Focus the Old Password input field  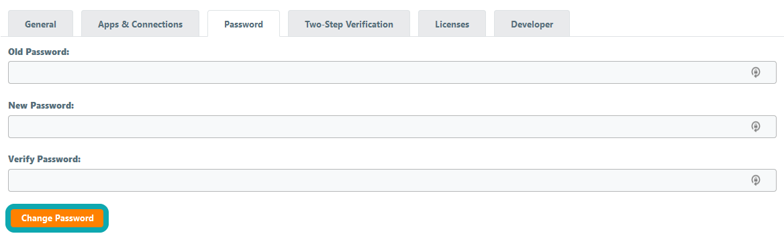click(392, 72)
